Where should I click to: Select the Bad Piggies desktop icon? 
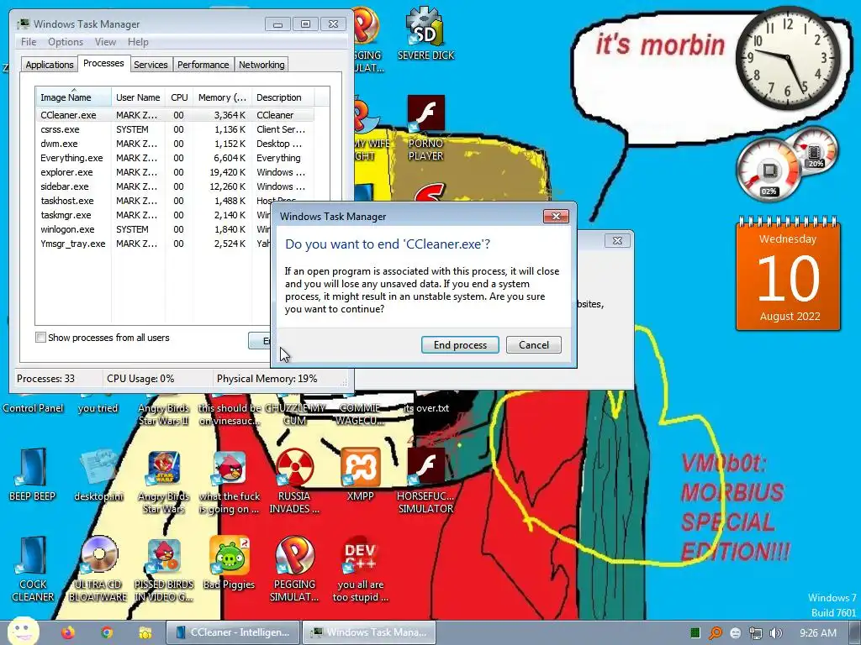pos(229,563)
